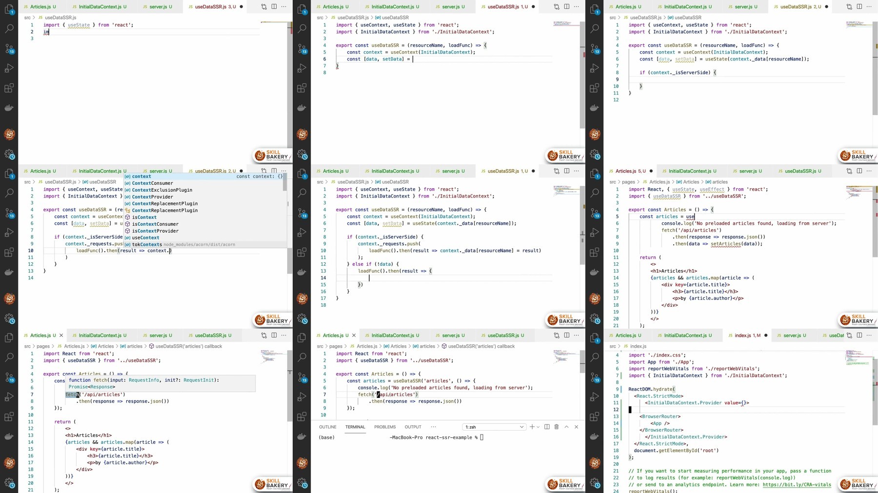
Task: Split editor in the index.js window
Action: click(x=859, y=335)
